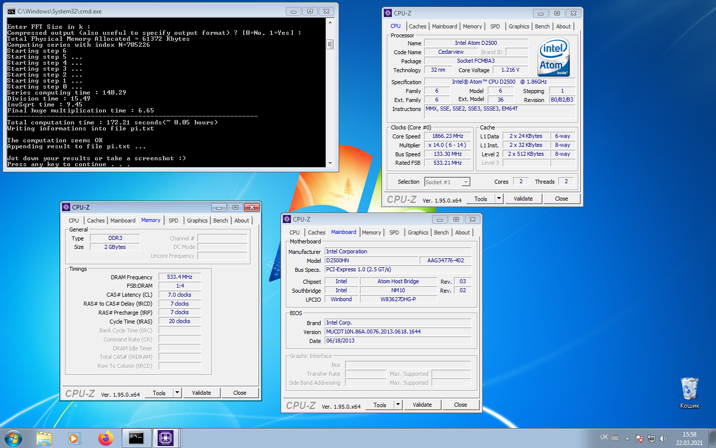This screenshot has width=716, height=448.
Task: Expand Tools arrow in Mainboard window
Action: tap(398, 405)
